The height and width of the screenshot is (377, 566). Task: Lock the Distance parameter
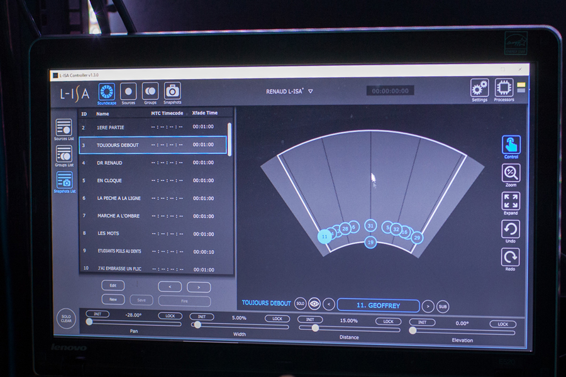click(x=388, y=321)
